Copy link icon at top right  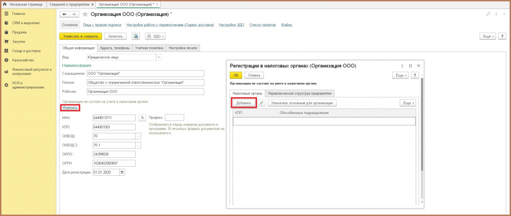[x=488, y=14]
